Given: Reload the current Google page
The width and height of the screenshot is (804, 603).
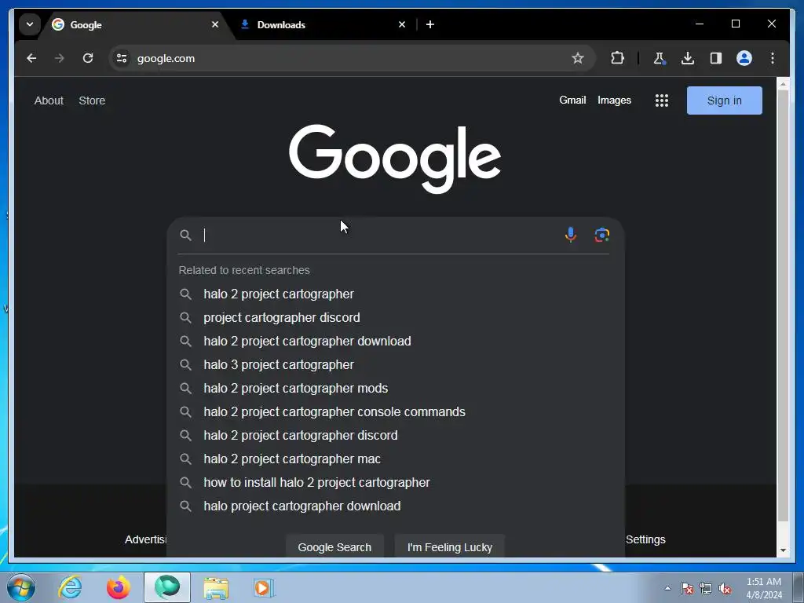Looking at the screenshot, I should pyautogui.click(x=88, y=58).
